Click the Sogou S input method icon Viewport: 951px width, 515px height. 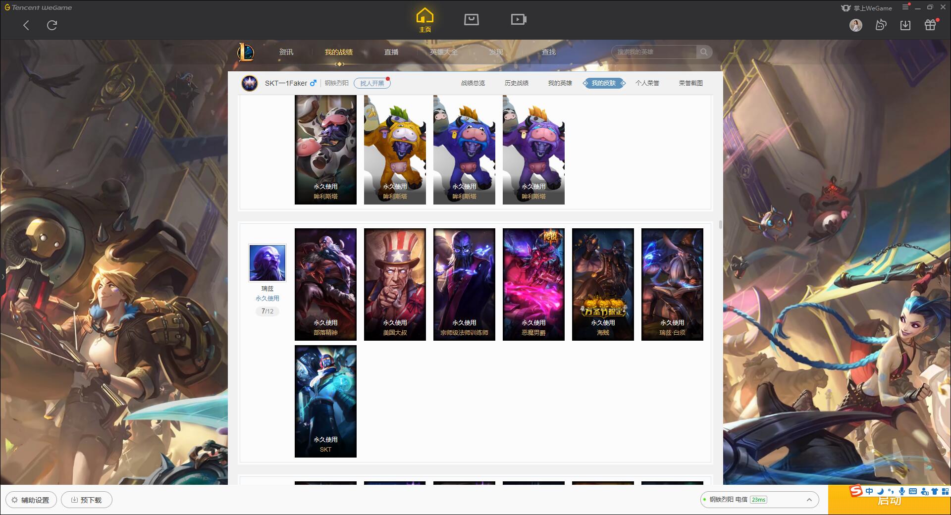point(856,491)
